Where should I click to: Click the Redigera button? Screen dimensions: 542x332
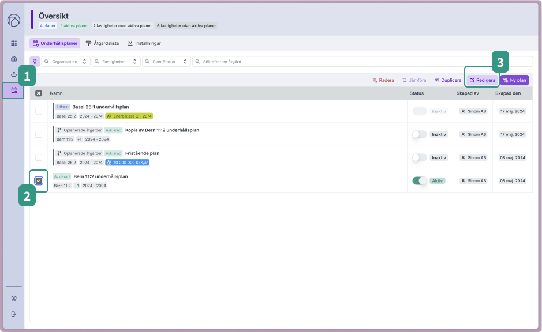click(482, 80)
